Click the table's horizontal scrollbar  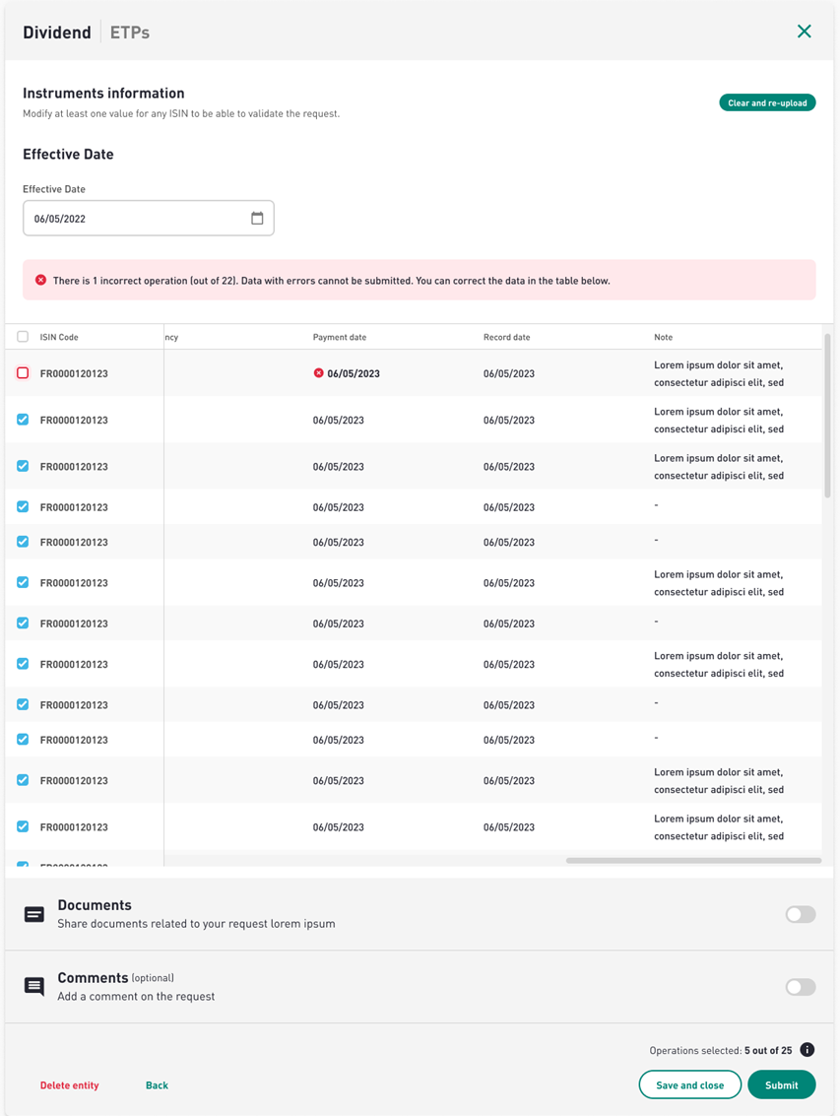692,861
